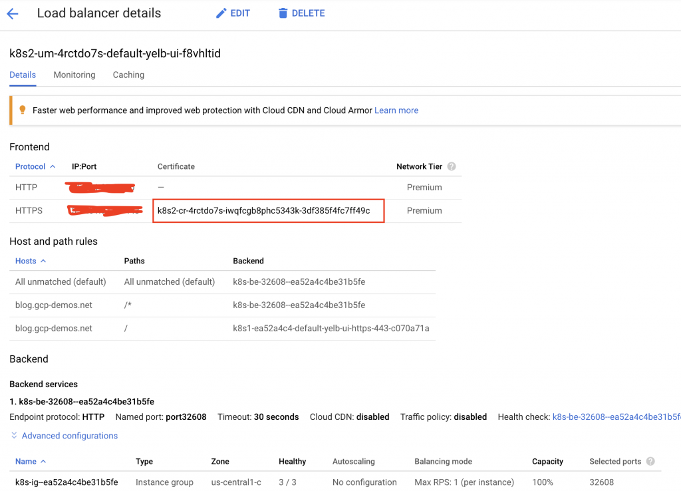Sort backend instances by Name column
681x491 pixels.
tap(26, 461)
